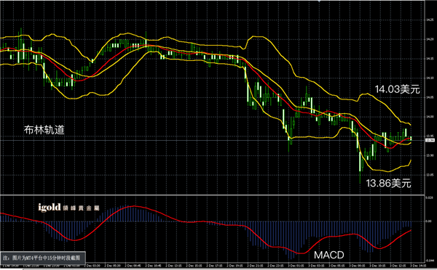The width and height of the screenshot is (437, 270).
Task: Click the 14.03美元 resistance label
Action: [x=397, y=89]
